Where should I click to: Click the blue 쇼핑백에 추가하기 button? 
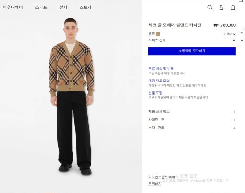click(192, 51)
